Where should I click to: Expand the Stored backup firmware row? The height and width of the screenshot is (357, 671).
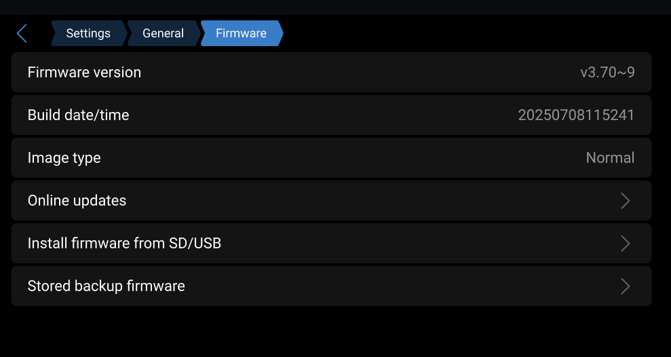tap(331, 286)
